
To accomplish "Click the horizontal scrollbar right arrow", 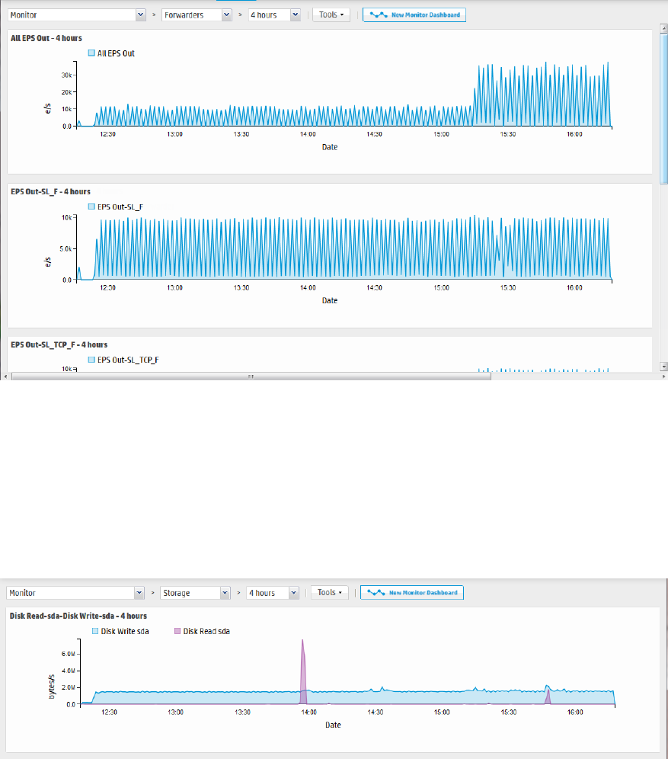I will pos(663,376).
